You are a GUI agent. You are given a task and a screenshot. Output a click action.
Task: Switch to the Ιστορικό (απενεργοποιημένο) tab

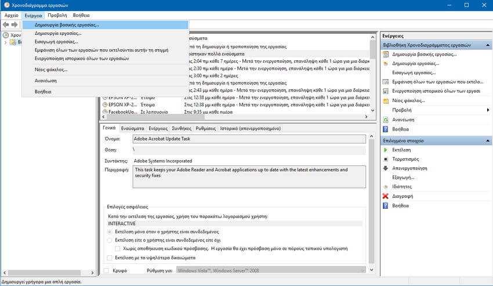coord(251,128)
